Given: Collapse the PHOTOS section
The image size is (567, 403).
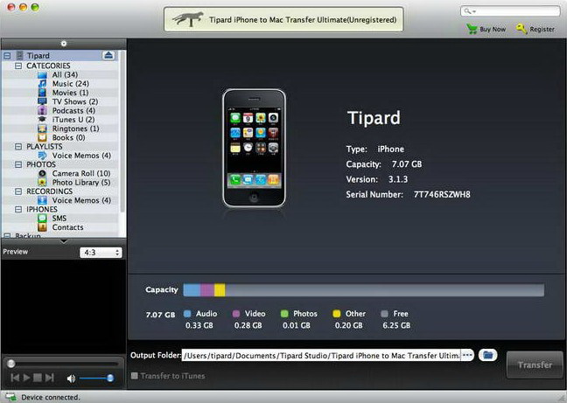Looking at the screenshot, I should [18, 164].
